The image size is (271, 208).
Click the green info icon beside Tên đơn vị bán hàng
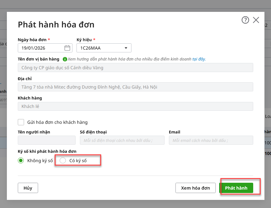click(x=65, y=59)
